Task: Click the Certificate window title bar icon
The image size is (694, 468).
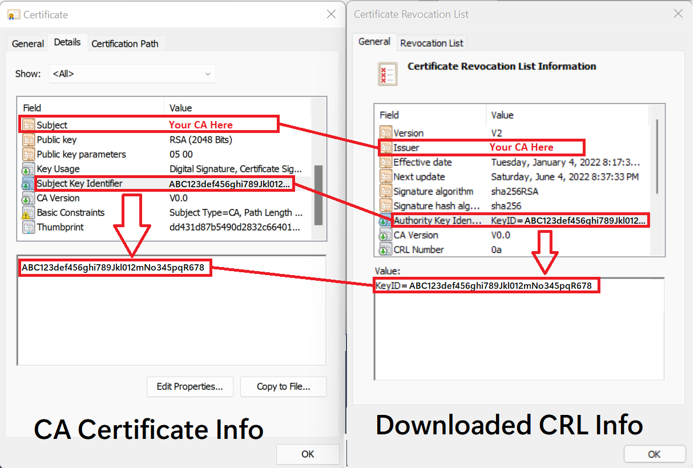Action: 15,15
